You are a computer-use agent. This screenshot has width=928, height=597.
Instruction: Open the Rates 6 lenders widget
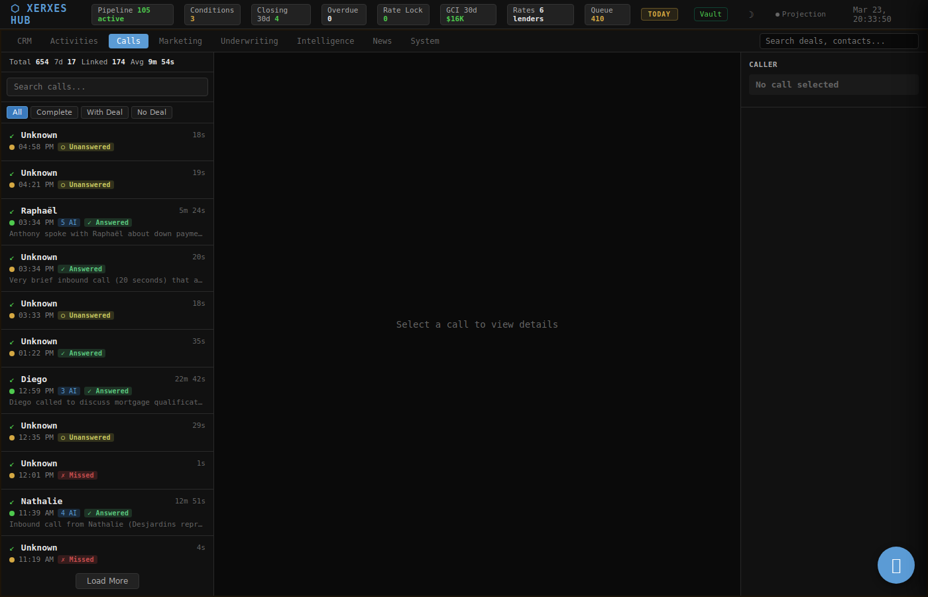[x=540, y=15]
